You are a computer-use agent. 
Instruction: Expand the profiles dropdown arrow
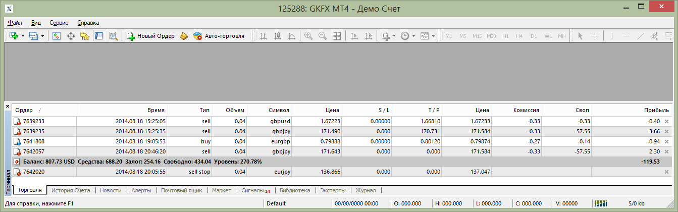[43, 36]
